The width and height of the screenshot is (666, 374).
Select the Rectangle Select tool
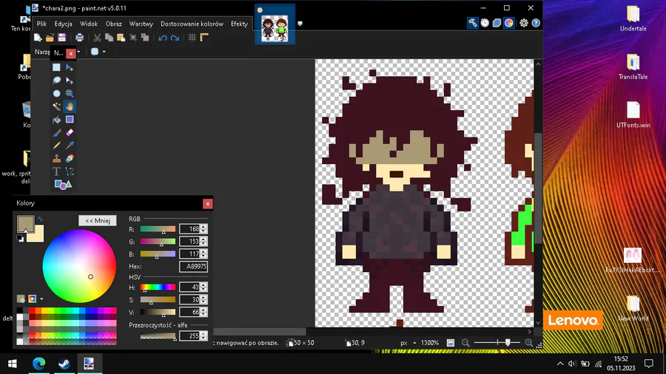click(x=56, y=67)
